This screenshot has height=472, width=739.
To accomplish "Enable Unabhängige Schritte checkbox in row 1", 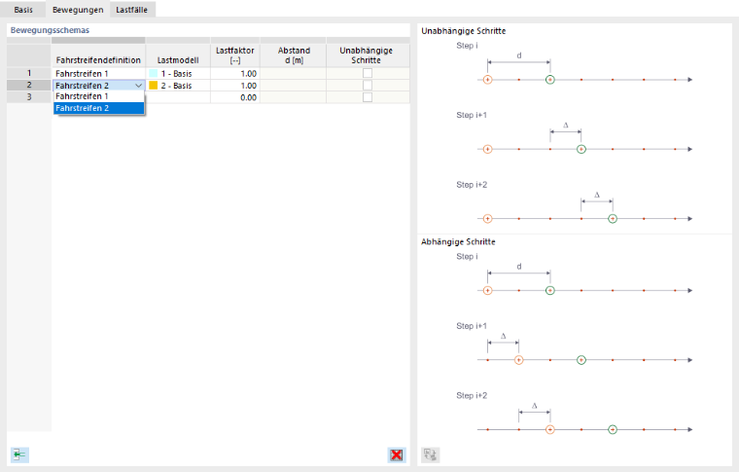I will [x=368, y=74].
